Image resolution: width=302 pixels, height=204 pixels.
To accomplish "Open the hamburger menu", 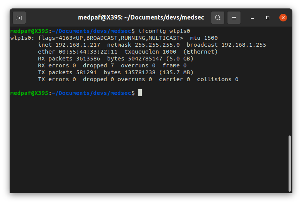I will [234, 18].
